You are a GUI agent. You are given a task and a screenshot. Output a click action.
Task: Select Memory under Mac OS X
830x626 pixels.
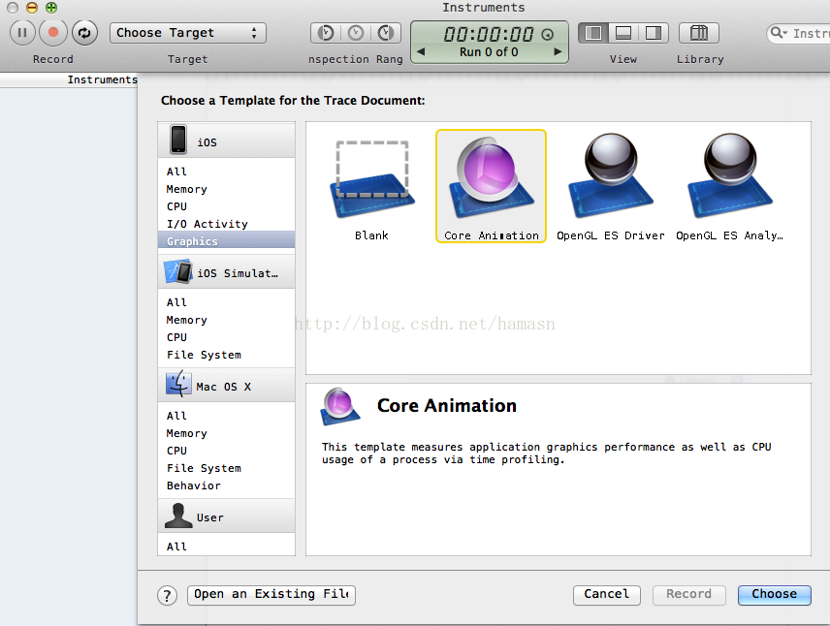227,433
